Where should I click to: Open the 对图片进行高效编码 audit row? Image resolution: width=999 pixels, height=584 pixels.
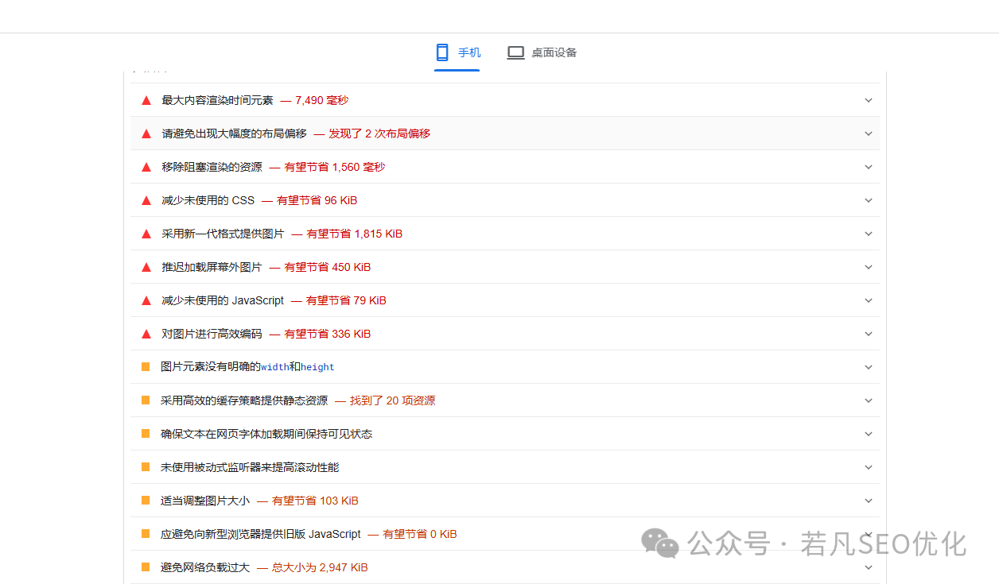pos(212,334)
